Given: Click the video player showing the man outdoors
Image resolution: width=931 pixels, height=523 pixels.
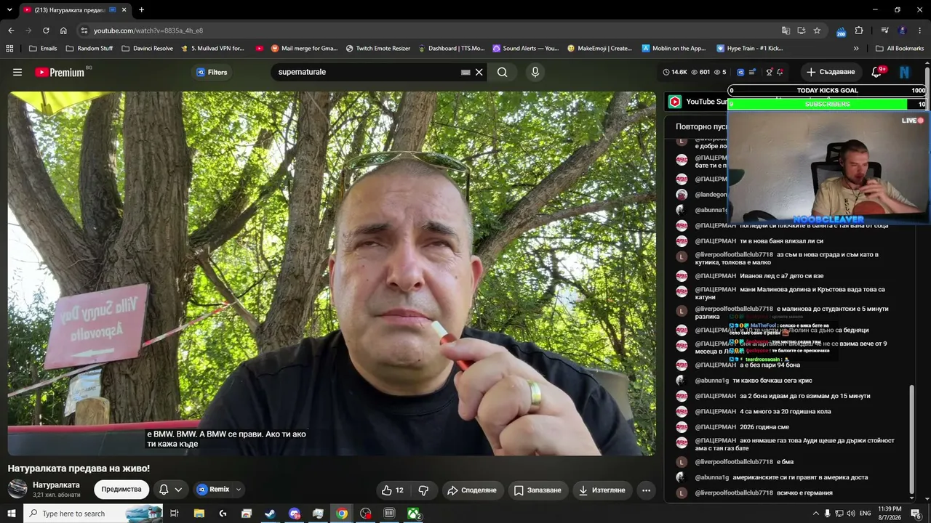Looking at the screenshot, I should click(x=332, y=273).
